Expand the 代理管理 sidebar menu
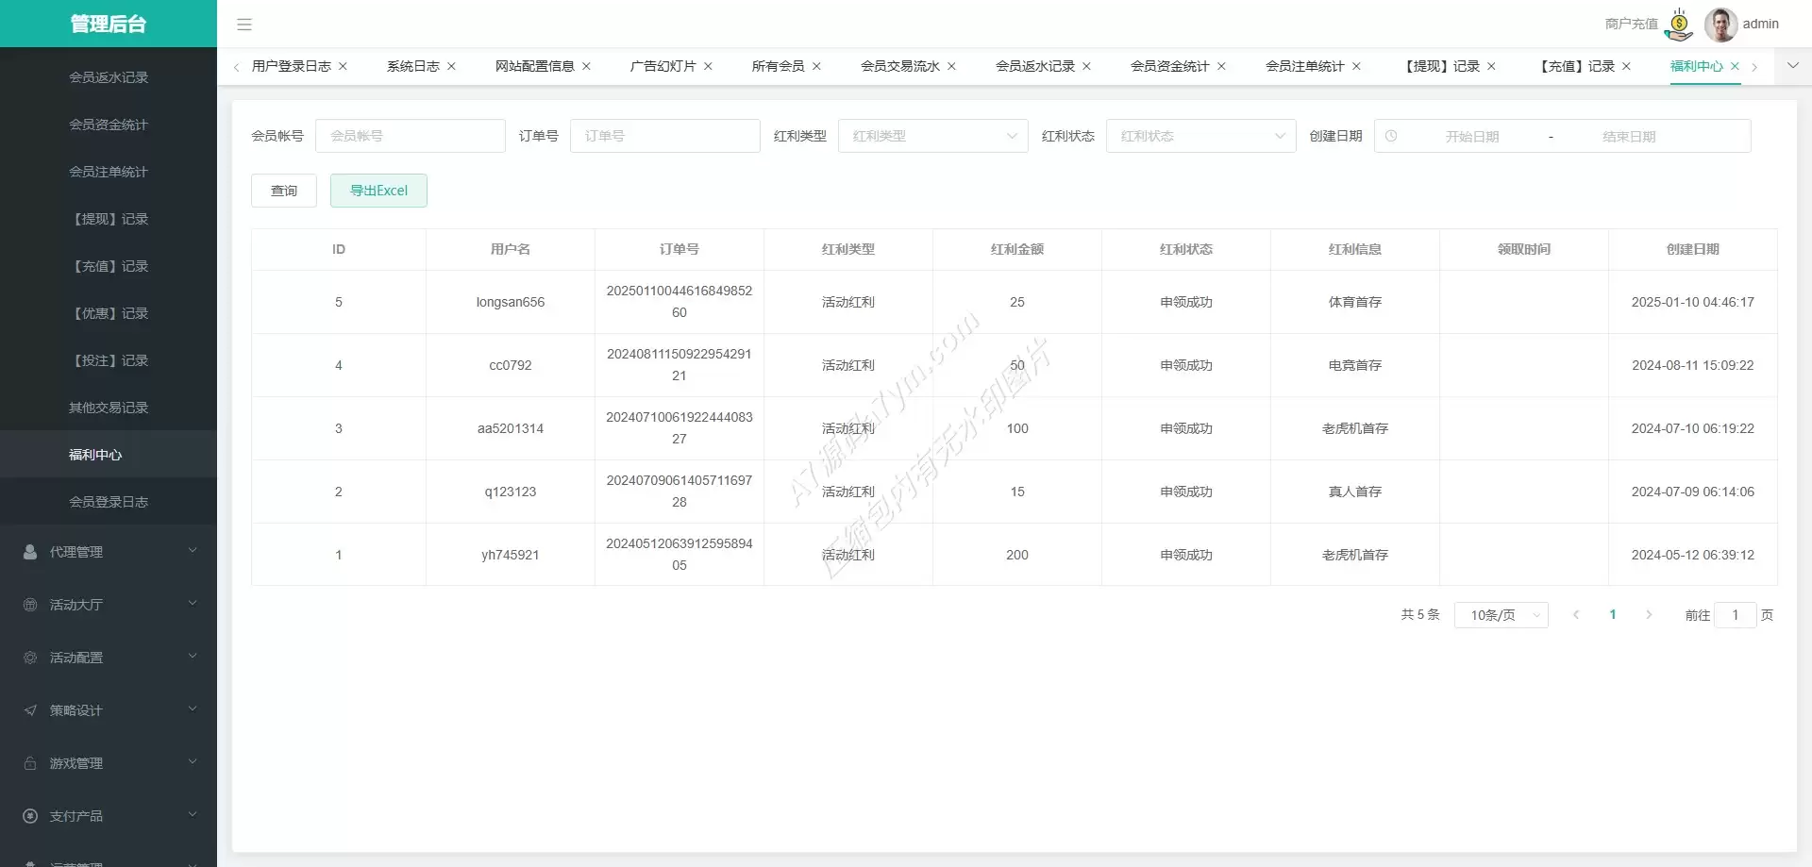Screen dimensions: 1812x867 (x=109, y=552)
